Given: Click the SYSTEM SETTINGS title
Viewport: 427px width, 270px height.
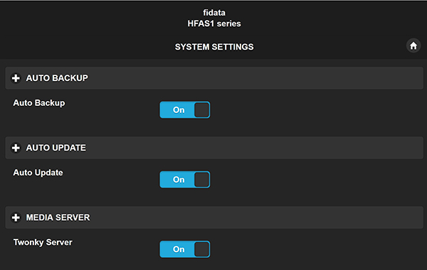Looking at the screenshot, I should coord(214,47).
